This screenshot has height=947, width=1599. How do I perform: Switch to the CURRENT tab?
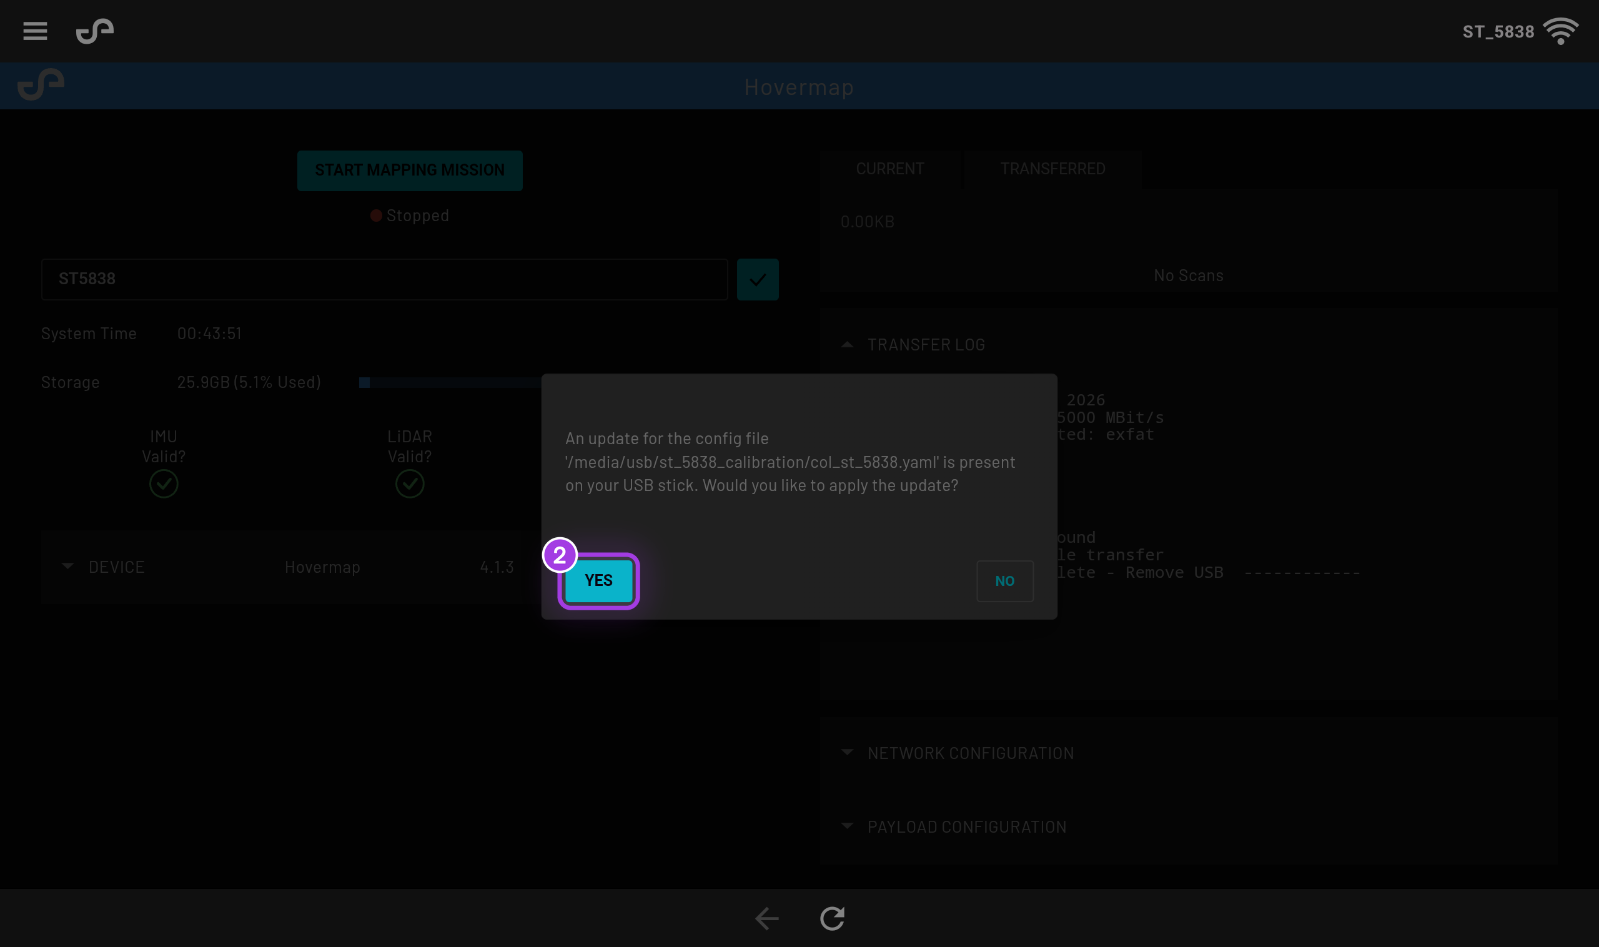889,169
